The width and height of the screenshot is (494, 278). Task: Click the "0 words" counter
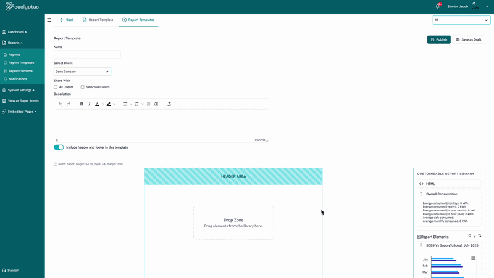tap(259, 140)
